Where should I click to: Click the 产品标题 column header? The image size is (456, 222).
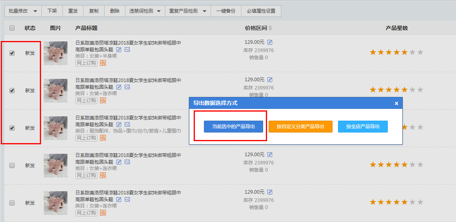86,28
